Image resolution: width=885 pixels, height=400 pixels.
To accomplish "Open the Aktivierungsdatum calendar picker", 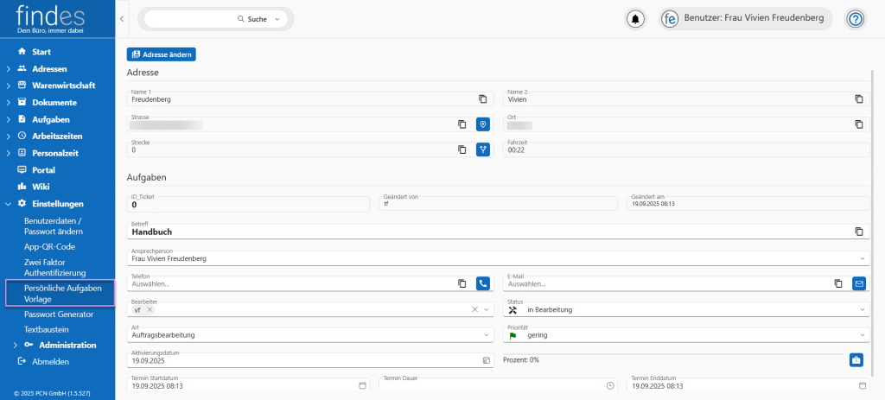I will (x=486, y=359).
